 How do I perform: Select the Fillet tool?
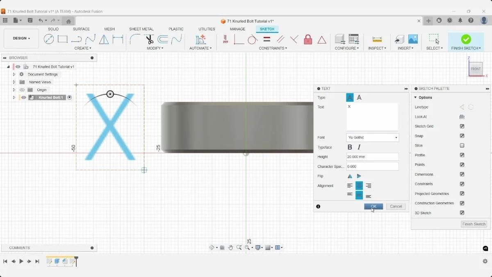click(x=135, y=39)
